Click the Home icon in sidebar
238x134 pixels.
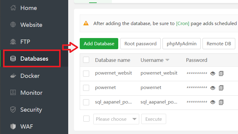[x=13, y=8]
